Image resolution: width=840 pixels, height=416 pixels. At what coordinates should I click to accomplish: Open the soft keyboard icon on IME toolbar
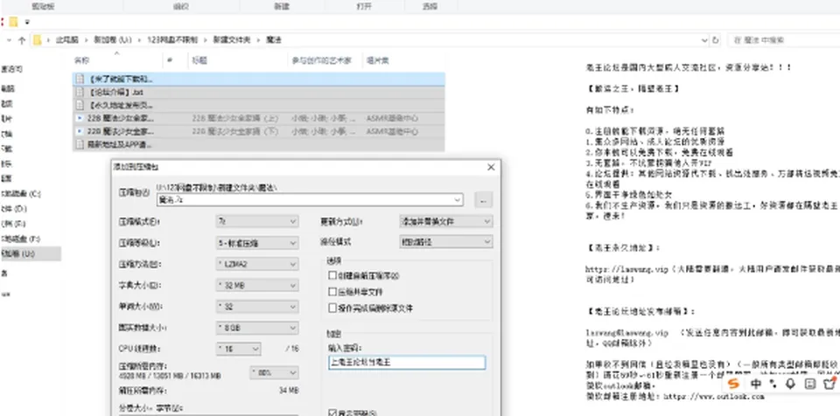tap(810, 384)
